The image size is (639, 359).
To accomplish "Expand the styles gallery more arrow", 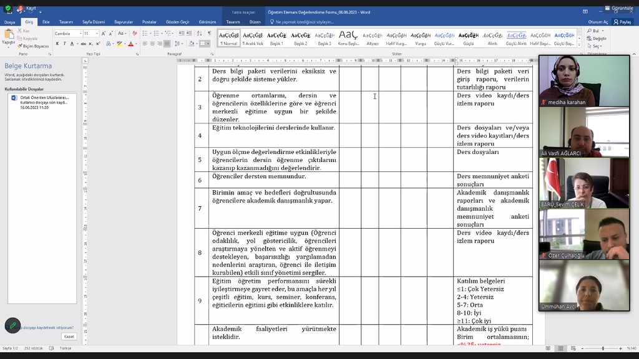I will pos(578,45).
